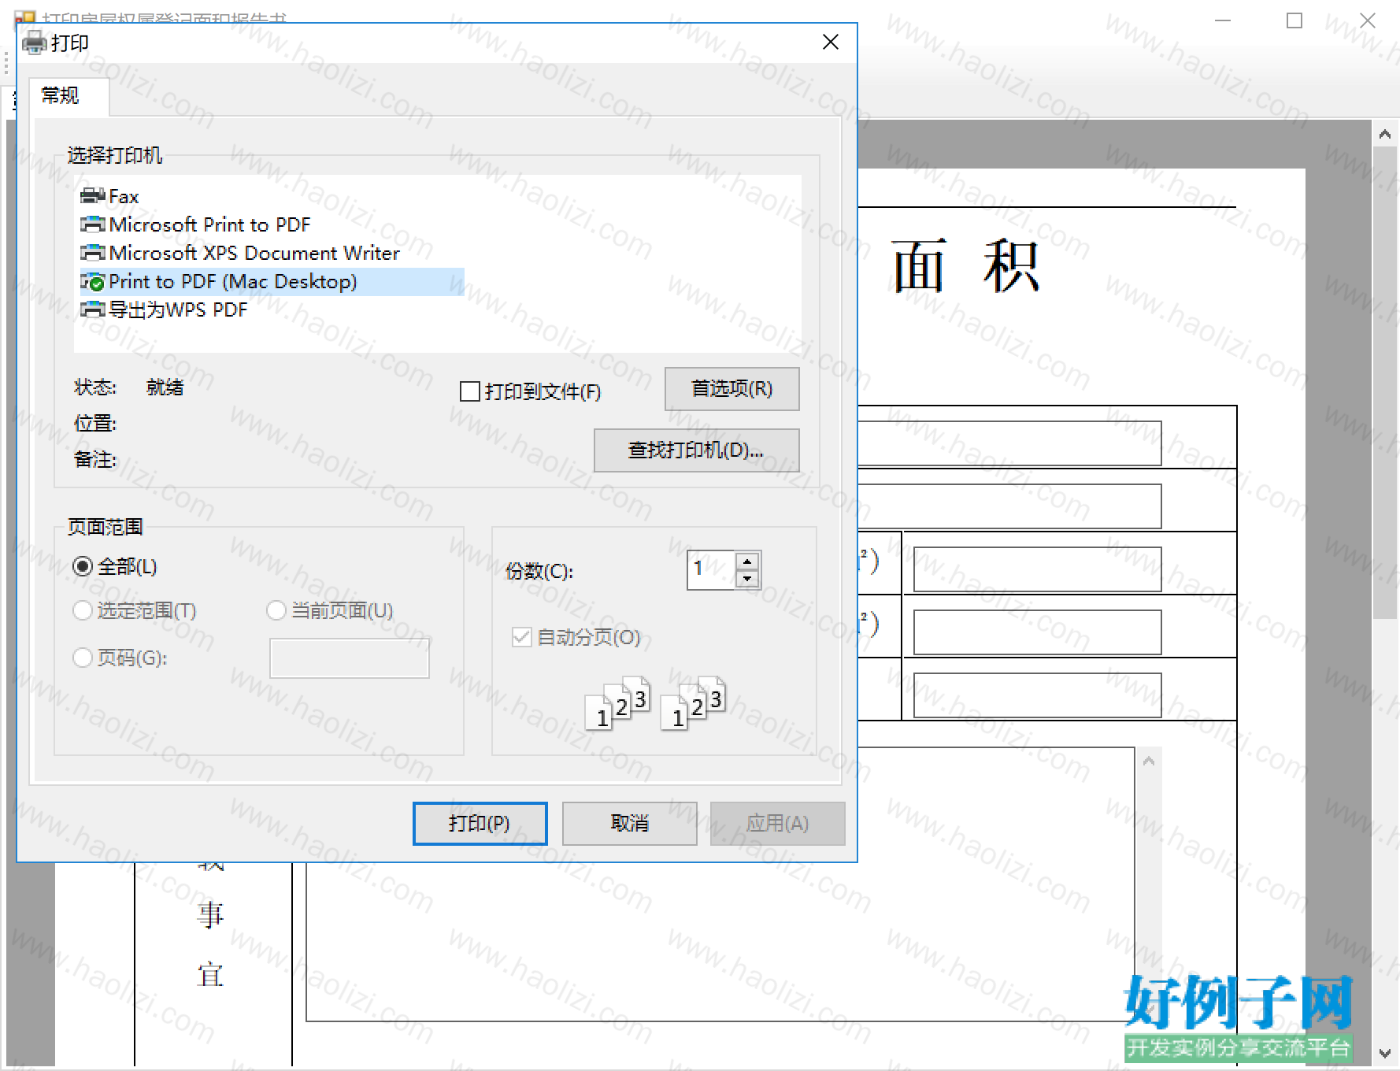The width and height of the screenshot is (1400, 1071).
Task: Minimize the preview window
Action: click(1223, 21)
